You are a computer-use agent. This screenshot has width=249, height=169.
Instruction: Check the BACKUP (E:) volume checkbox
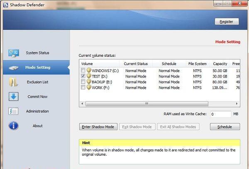83,82
